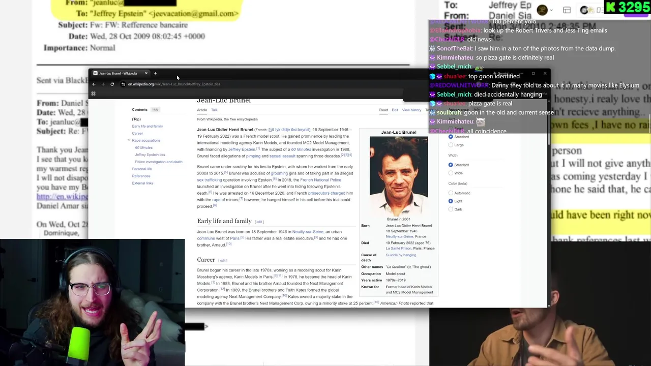Open View history tab
651x366 pixels.
[411, 110]
